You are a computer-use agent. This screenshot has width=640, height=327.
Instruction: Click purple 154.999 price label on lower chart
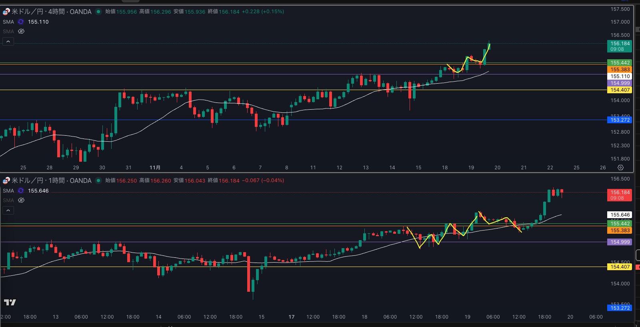620,242
